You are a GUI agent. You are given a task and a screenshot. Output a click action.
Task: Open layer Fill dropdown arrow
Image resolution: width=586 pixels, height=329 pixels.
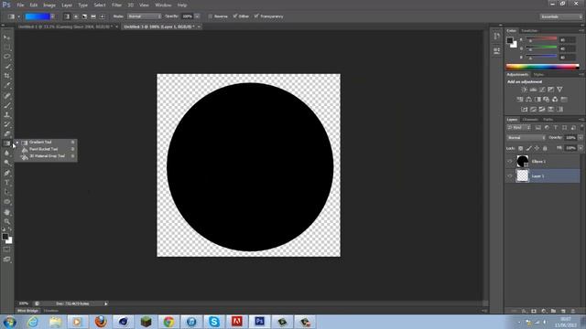click(581, 148)
